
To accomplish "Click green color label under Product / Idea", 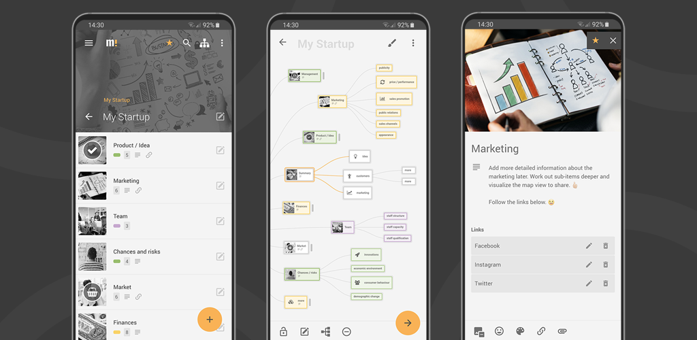I will (x=117, y=155).
